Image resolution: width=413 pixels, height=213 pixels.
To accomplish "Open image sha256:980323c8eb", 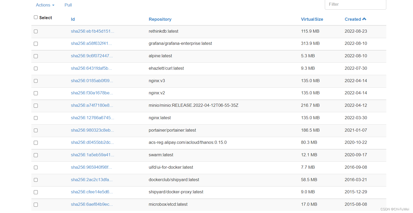I will pyautogui.click(x=92, y=130).
